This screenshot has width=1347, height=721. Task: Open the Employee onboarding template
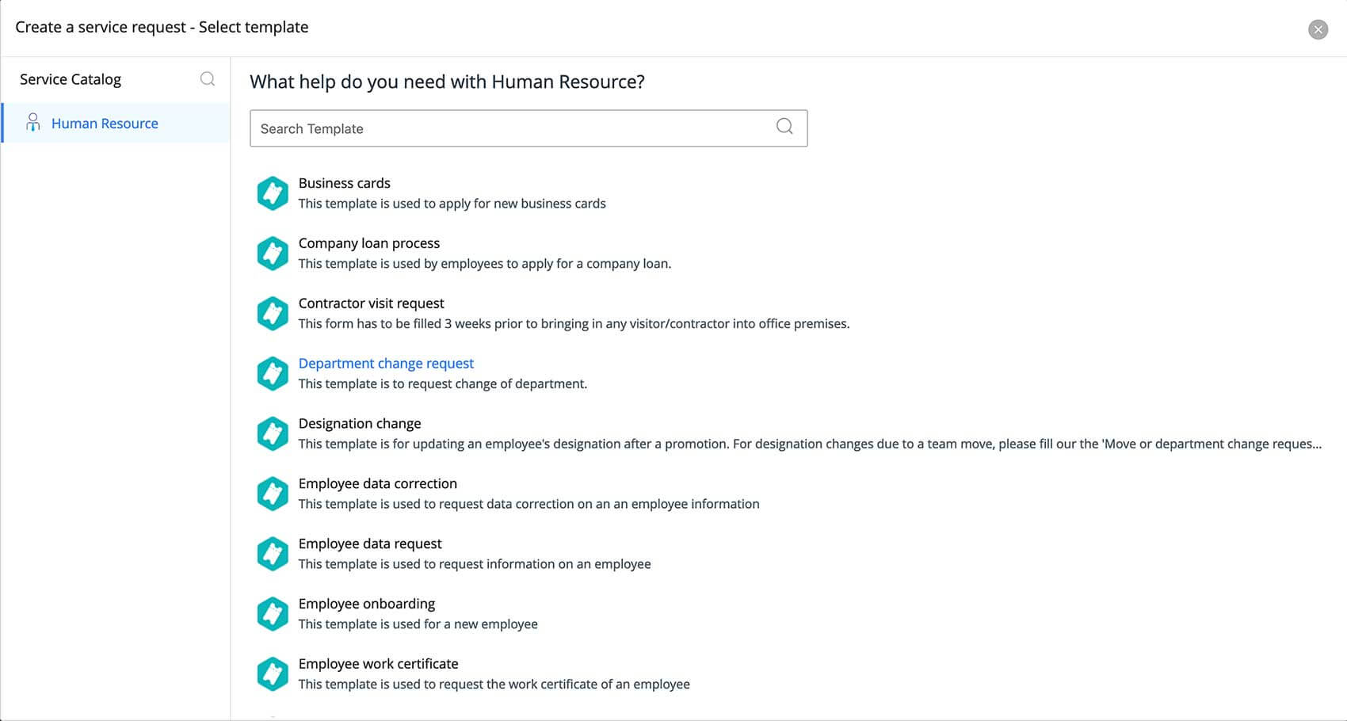pos(366,604)
